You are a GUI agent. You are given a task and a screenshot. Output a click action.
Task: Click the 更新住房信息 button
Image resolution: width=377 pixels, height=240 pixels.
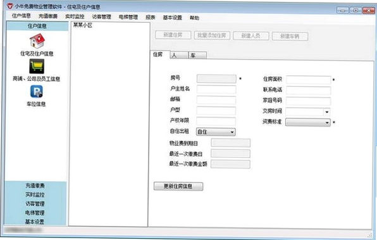[178, 187]
